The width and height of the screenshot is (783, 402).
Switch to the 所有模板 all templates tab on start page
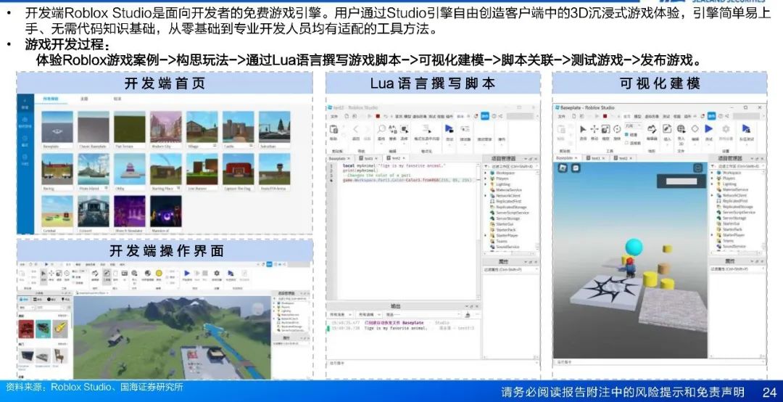click(x=51, y=99)
